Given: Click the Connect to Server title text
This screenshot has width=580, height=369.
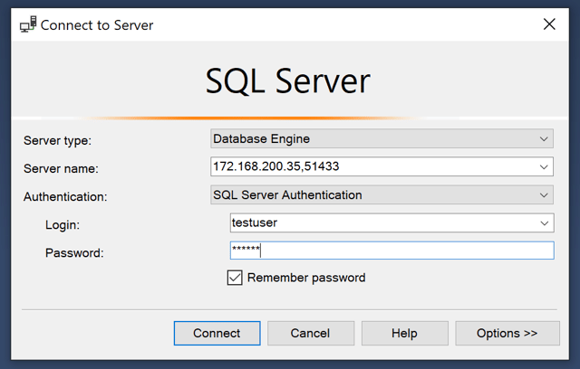Looking at the screenshot, I should coord(97,24).
